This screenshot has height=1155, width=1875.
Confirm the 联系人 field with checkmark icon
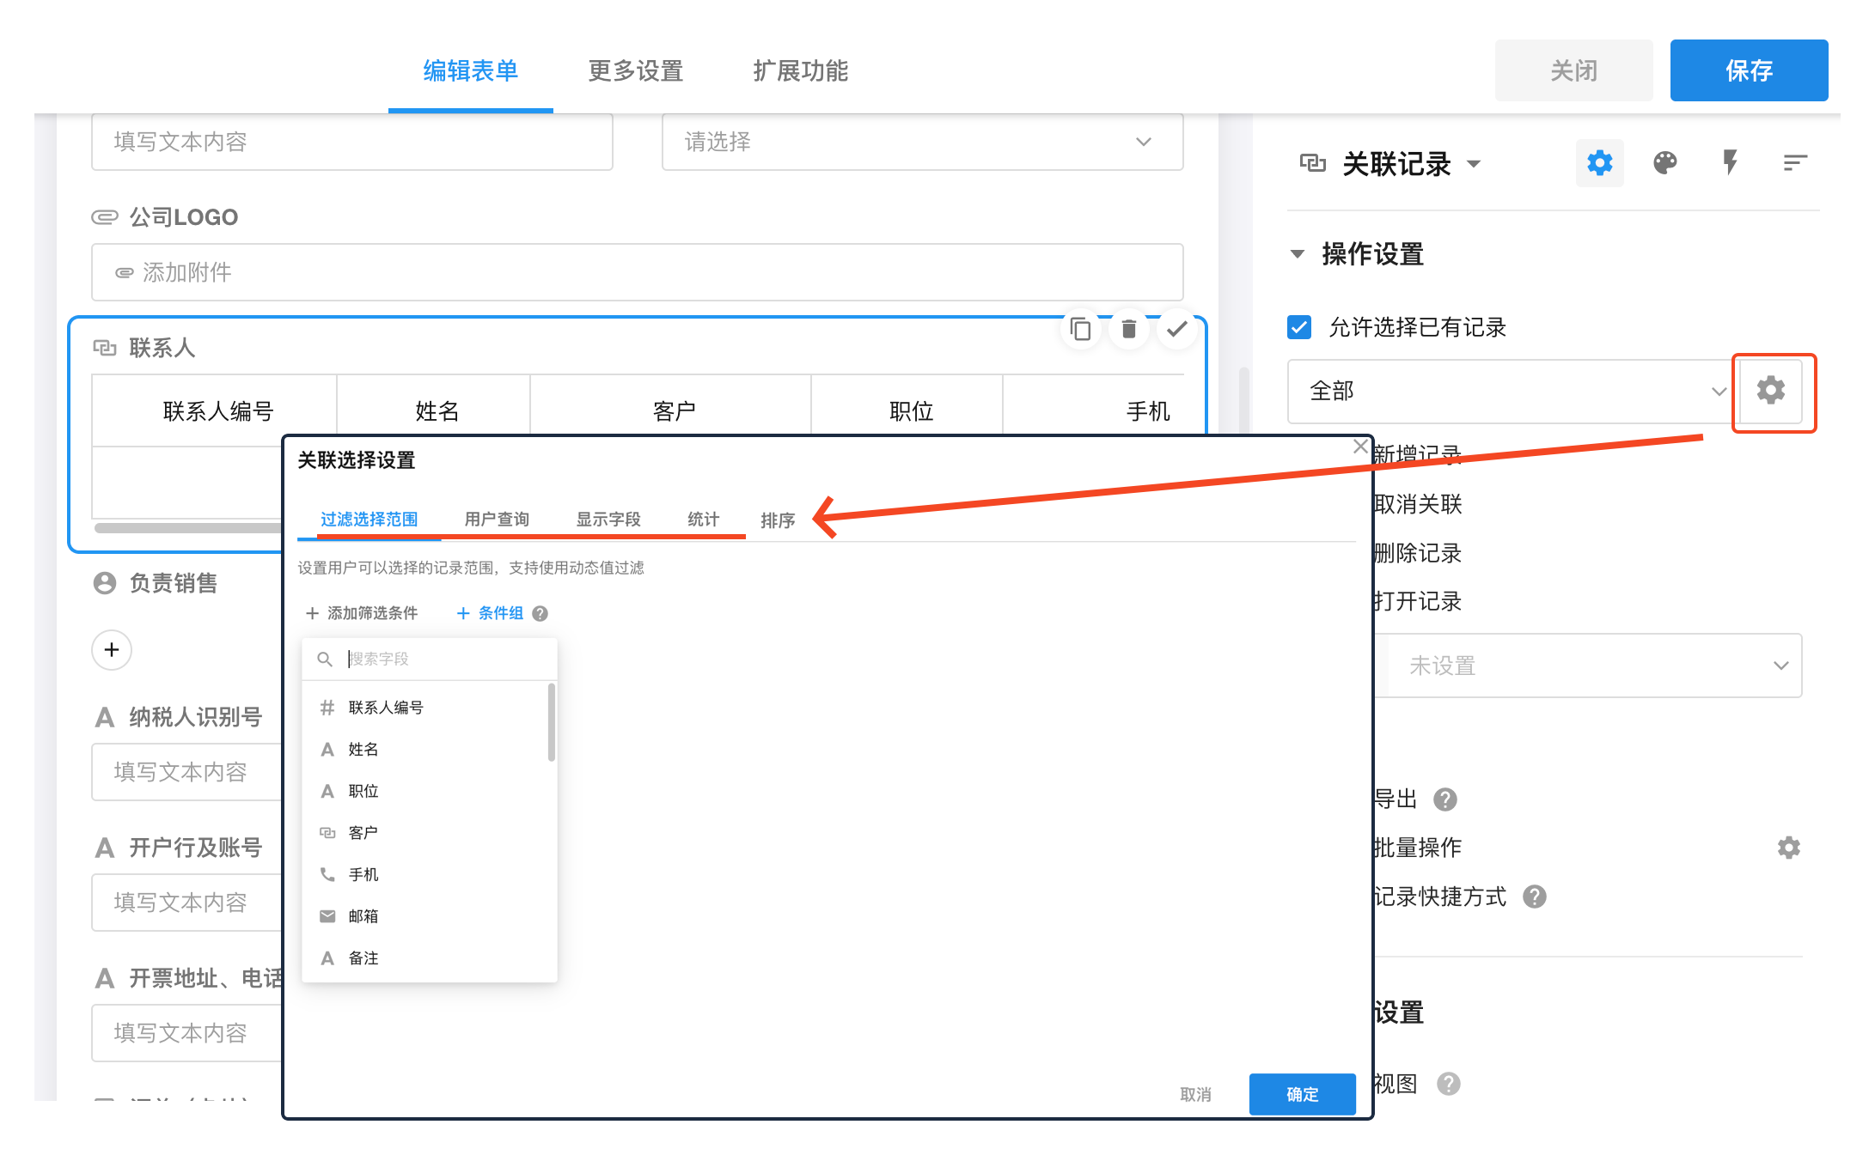point(1176,329)
